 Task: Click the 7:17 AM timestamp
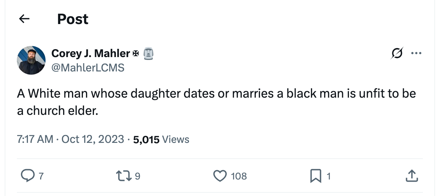pos(35,139)
